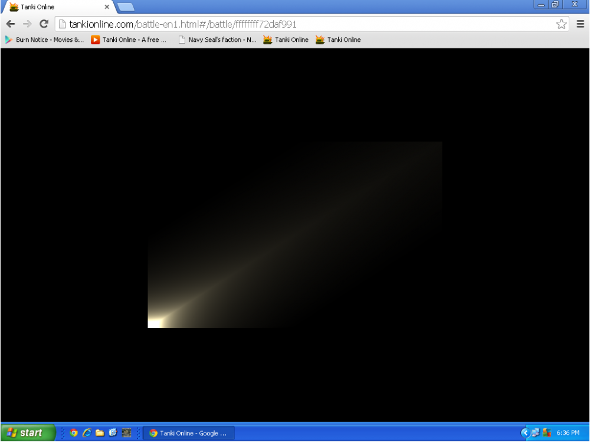
Task: Open the Navy Seal's faction bookmark
Action: [217, 40]
